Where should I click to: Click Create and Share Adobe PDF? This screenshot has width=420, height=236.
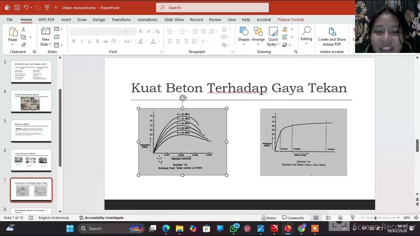pos(332,36)
